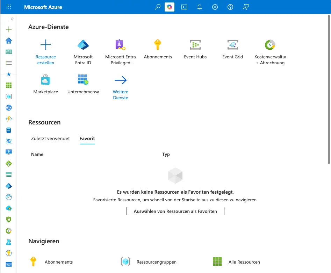Open Azure Cosmos DB planet icon in sidebar
The height and width of the screenshot is (273, 331).
point(9,141)
